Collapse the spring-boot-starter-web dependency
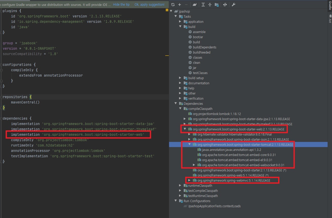Screen dimensions: 332x218 point(185,129)
